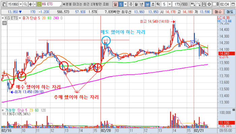Click the green 신 badge icon

[39, 4]
